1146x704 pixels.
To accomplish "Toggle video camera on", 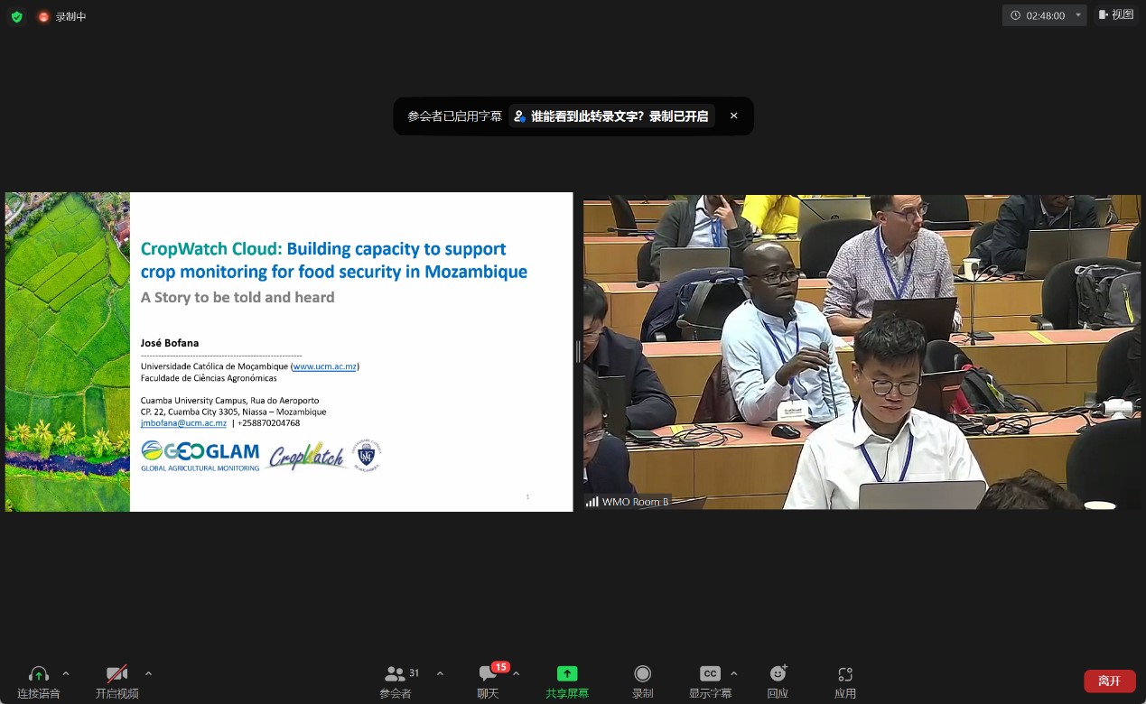I will (x=116, y=681).
